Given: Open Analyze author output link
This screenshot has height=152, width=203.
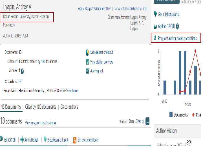Looking at the screenshot, I should coord(101,52).
